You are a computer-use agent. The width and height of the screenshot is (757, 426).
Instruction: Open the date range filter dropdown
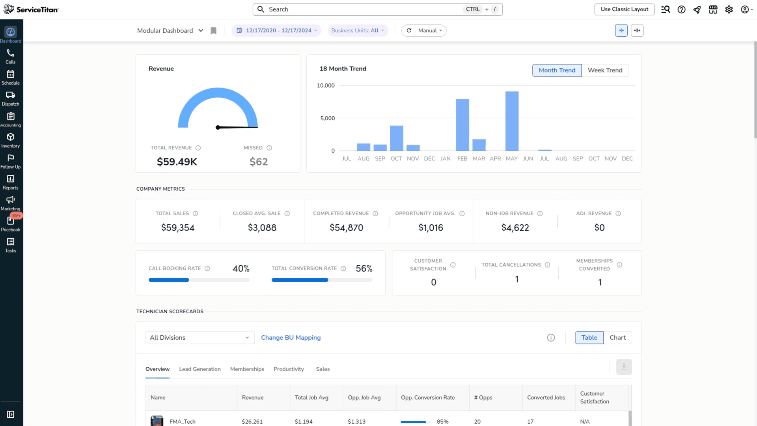click(276, 31)
